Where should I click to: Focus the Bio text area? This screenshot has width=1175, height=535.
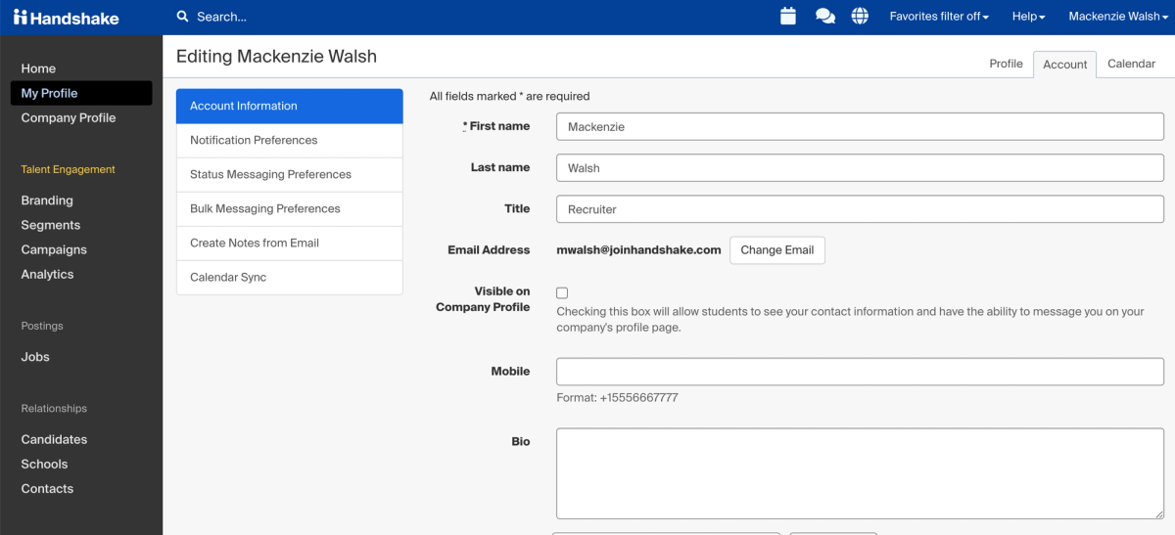click(860, 473)
